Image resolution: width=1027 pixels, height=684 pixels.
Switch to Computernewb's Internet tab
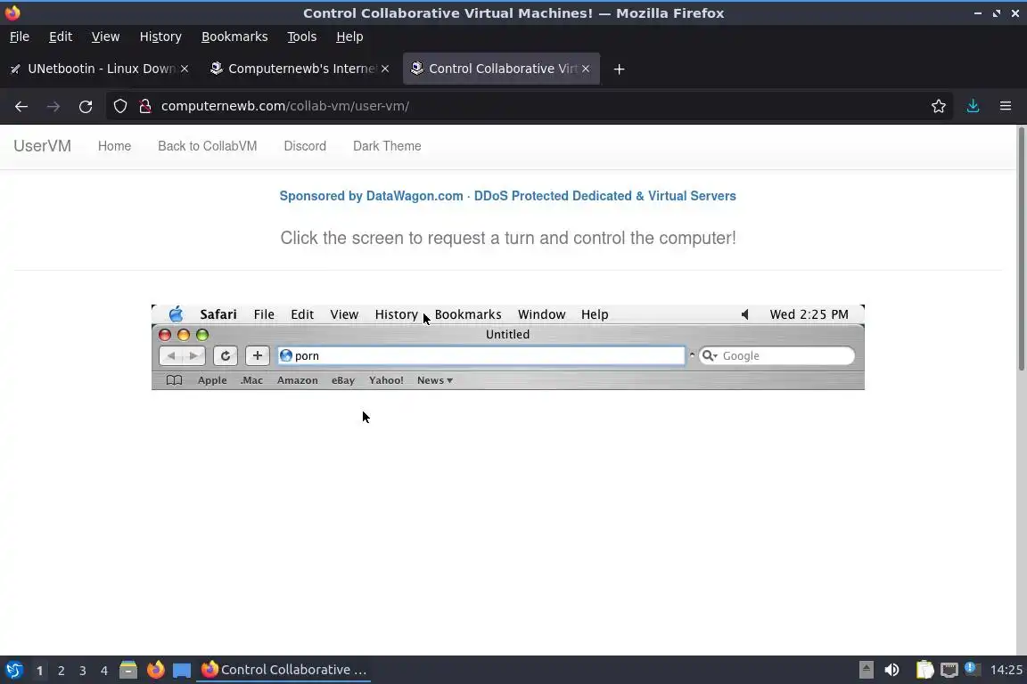298,69
